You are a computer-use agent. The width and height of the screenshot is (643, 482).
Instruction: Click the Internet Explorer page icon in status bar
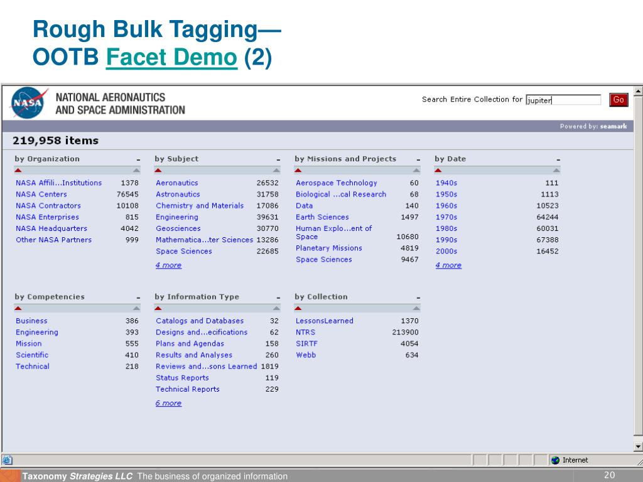(x=8, y=460)
